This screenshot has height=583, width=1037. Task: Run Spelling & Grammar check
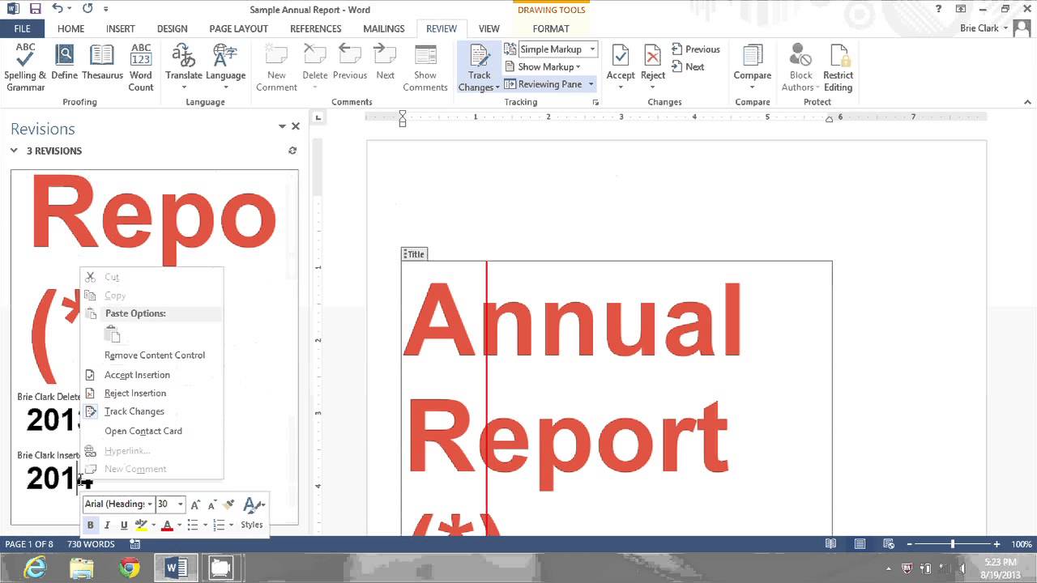tap(25, 67)
